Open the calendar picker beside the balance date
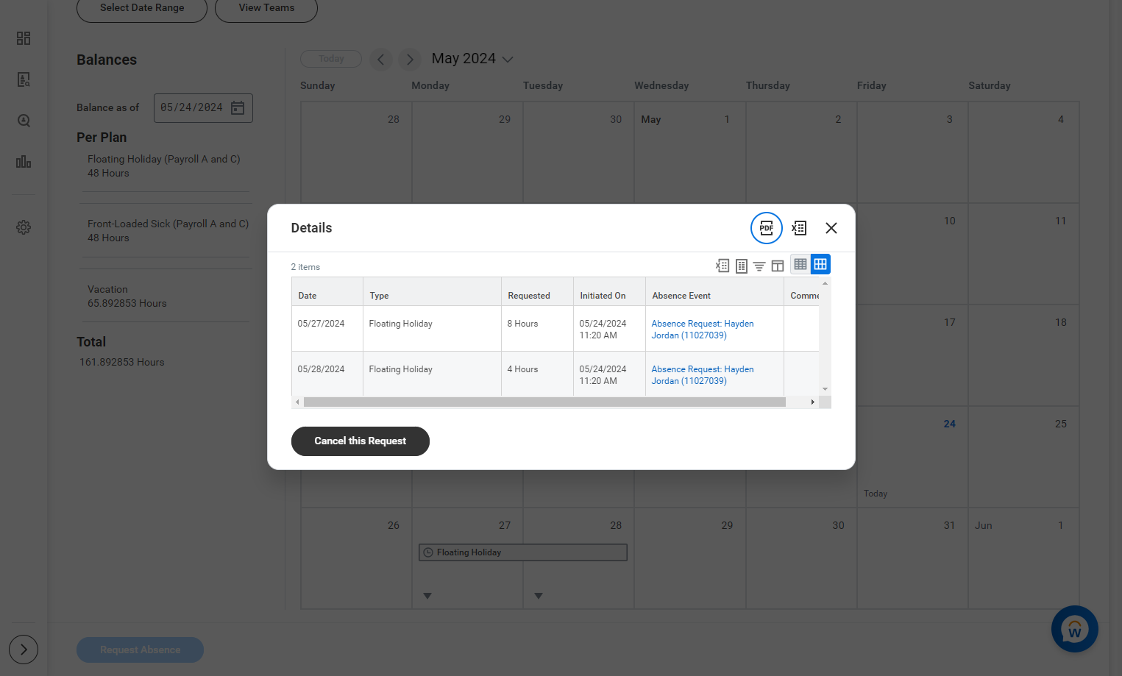Image resolution: width=1122 pixels, height=676 pixels. [238, 108]
